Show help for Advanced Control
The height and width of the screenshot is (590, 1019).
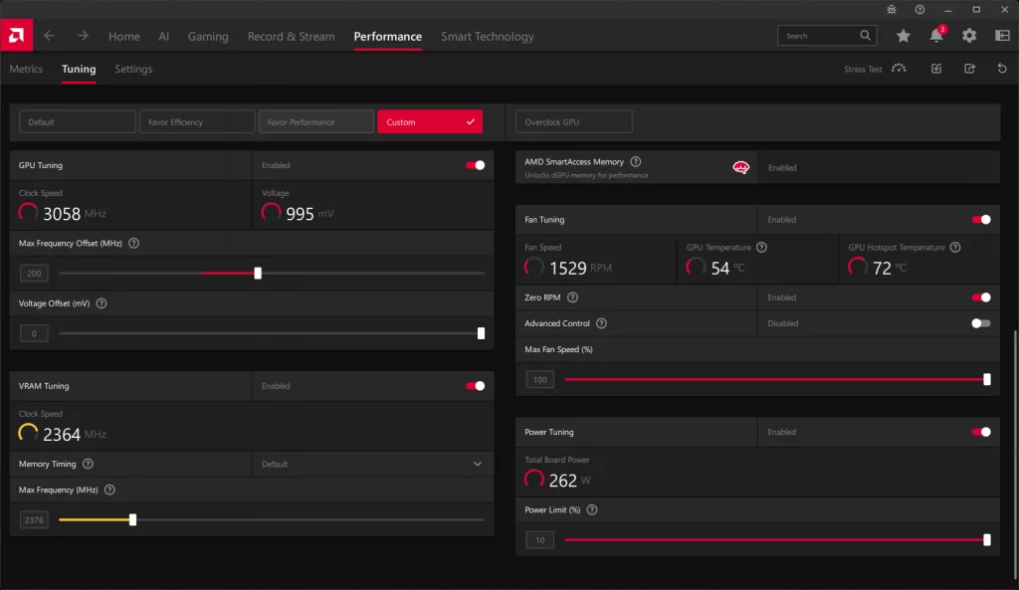602,323
